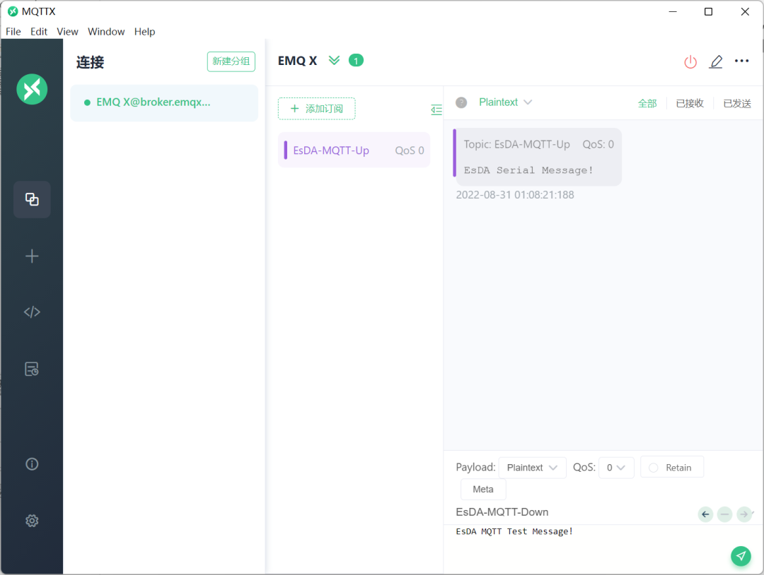Go to previous published message arrow
The height and width of the screenshot is (575, 764).
(705, 514)
